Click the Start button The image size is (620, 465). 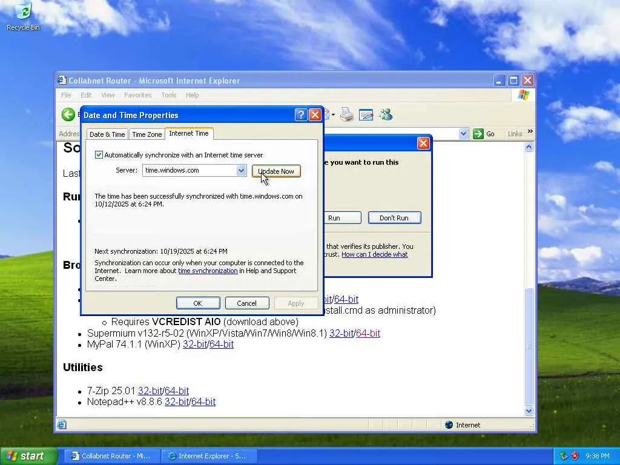(28, 456)
